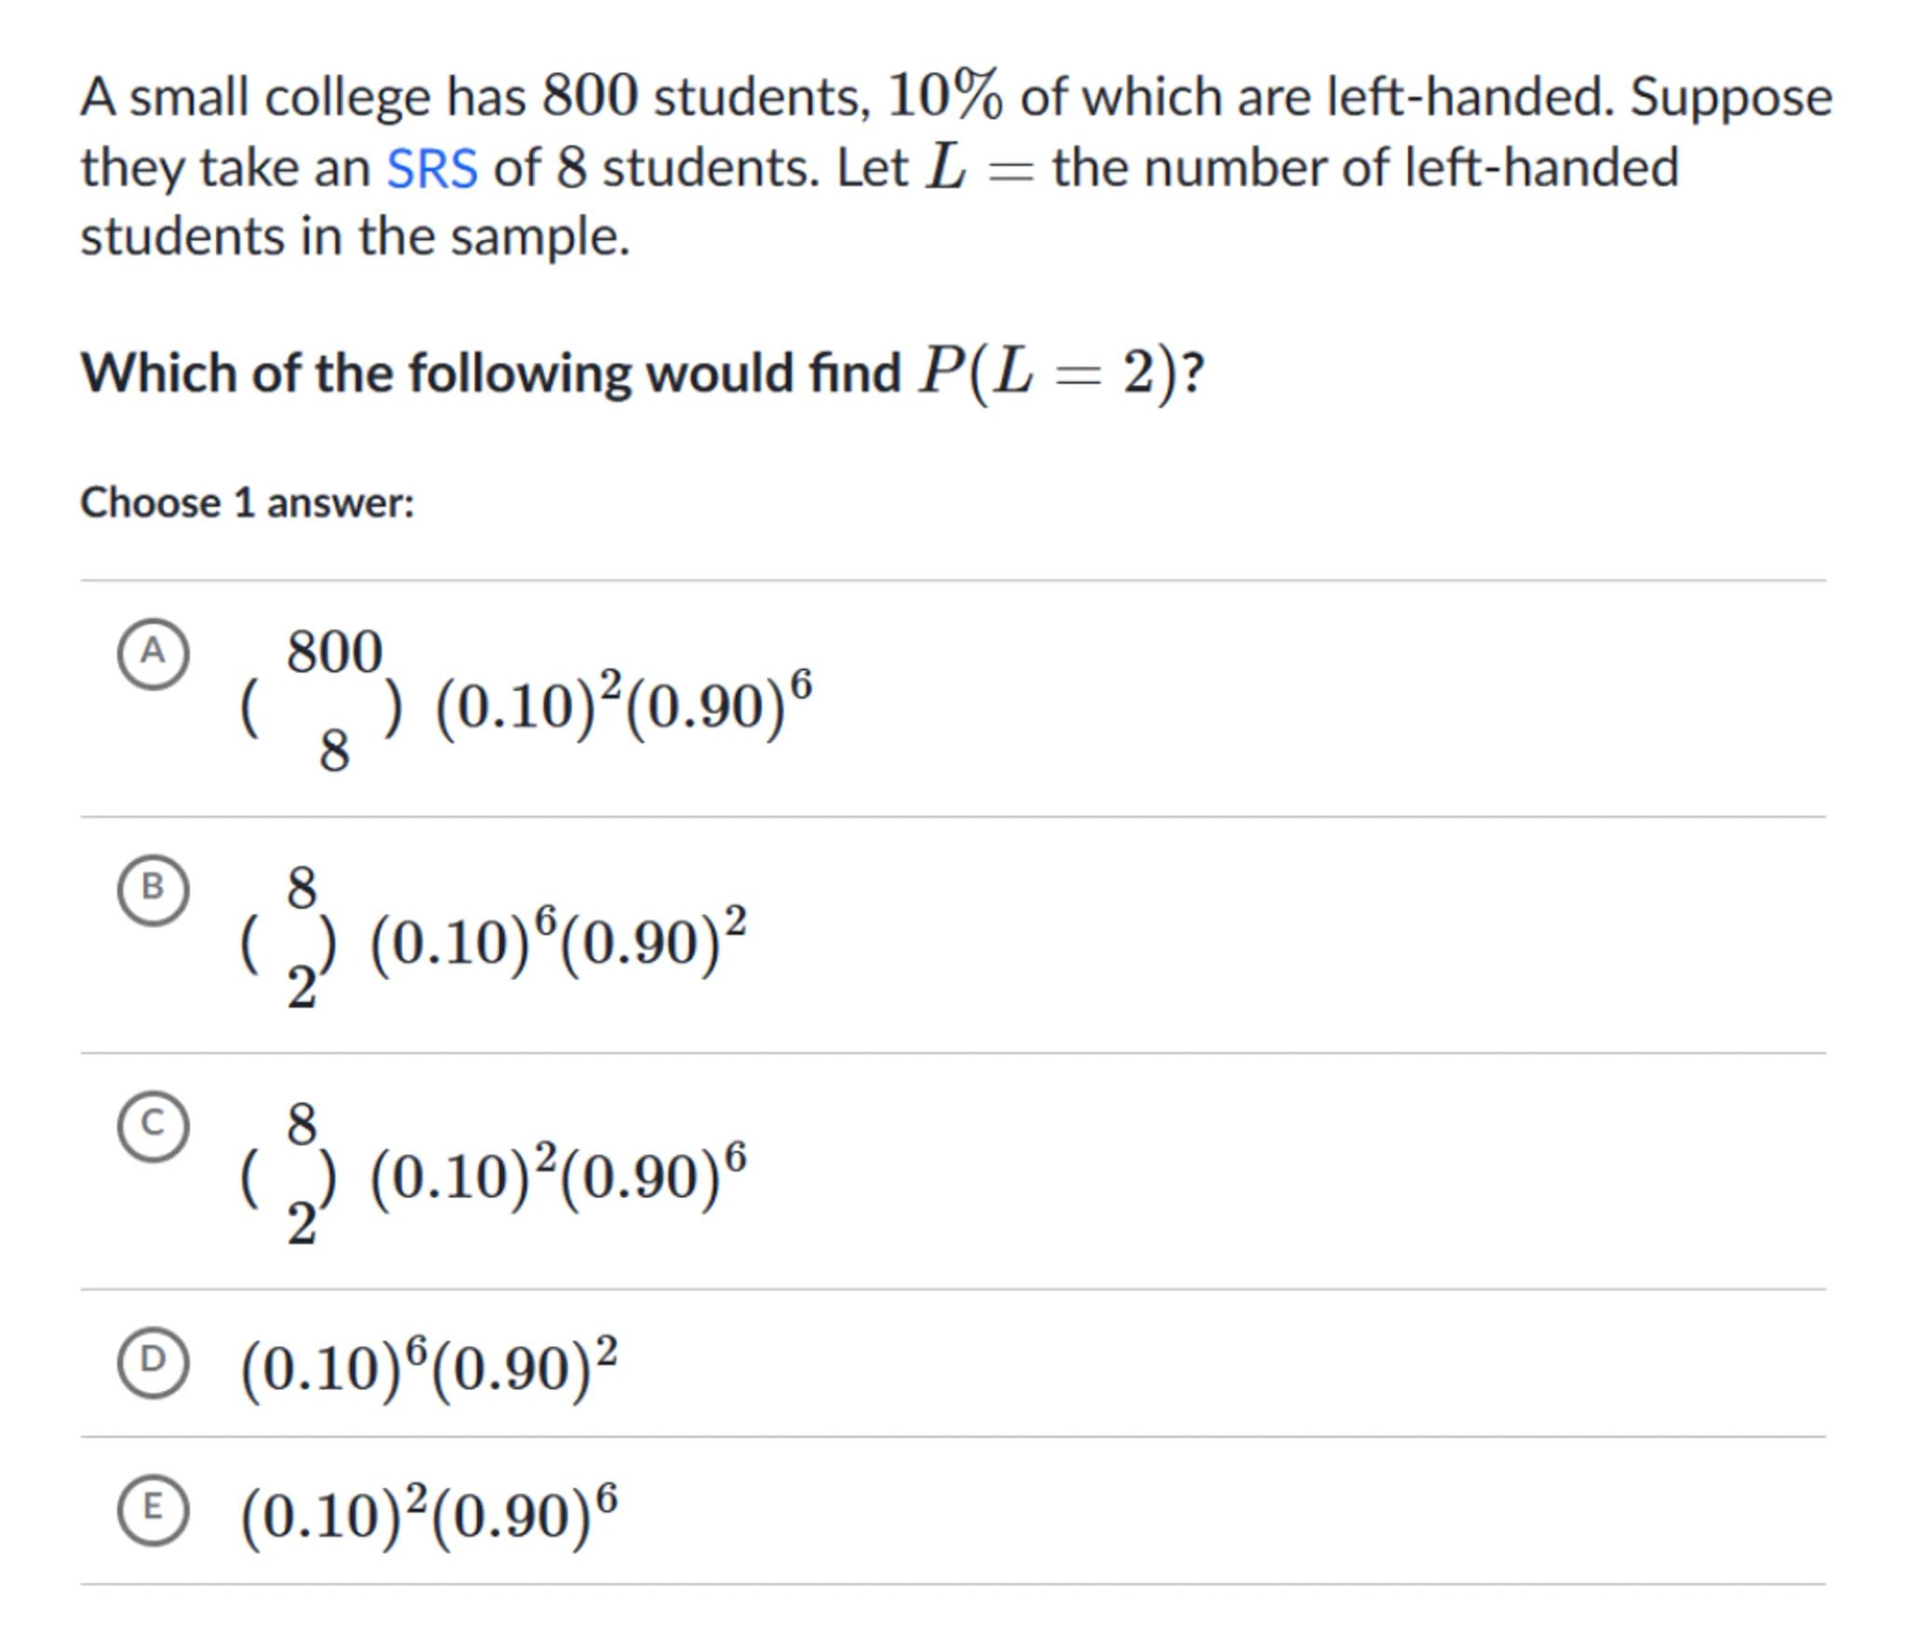Image resolution: width=1907 pixels, height=1629 pixels.
Task: Click option D's formula (0.10)^6(0.90)^2
Action: [428, 1367]
